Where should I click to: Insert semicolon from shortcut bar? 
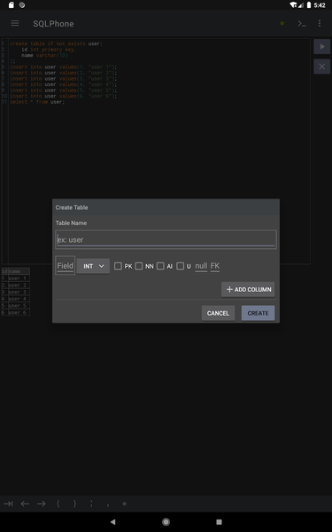[91, 504]
